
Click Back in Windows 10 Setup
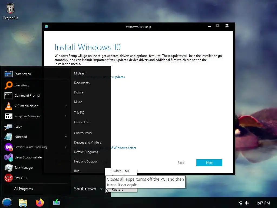pyautogui.click(x=181, y=163)
